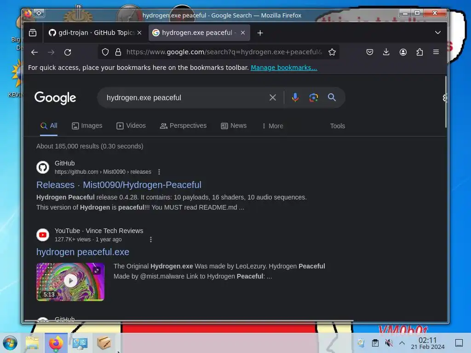Viewport: 471px width, 353px height.
Task: Click the YouTube result favicon
Action: coord(43,235)
